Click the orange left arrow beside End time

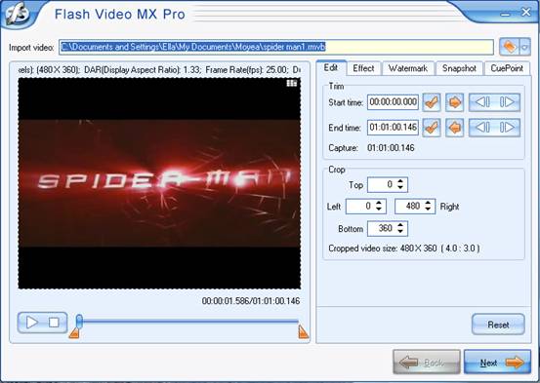[455, 128]
